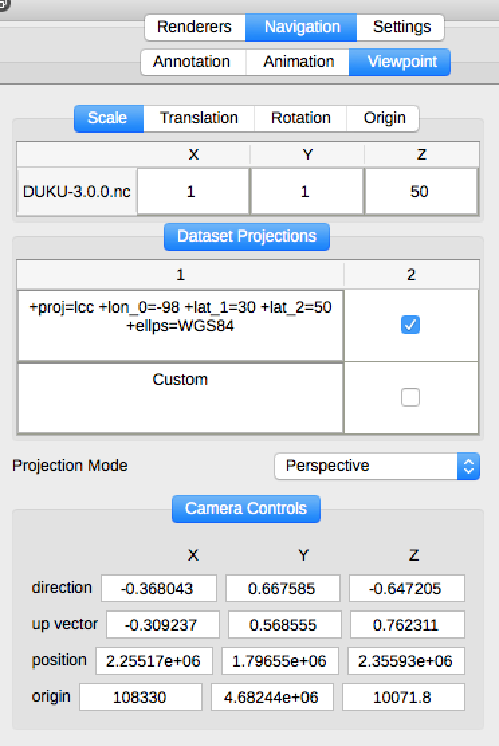Click the direction X input field
The image size is (499, 746).
[x=159, y=589]
